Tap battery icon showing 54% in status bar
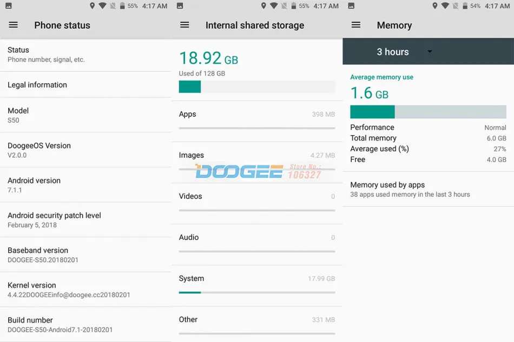Image resolution: width=514 pixels, height=342 pixels. pyautogui.click(x=465, y=5)
